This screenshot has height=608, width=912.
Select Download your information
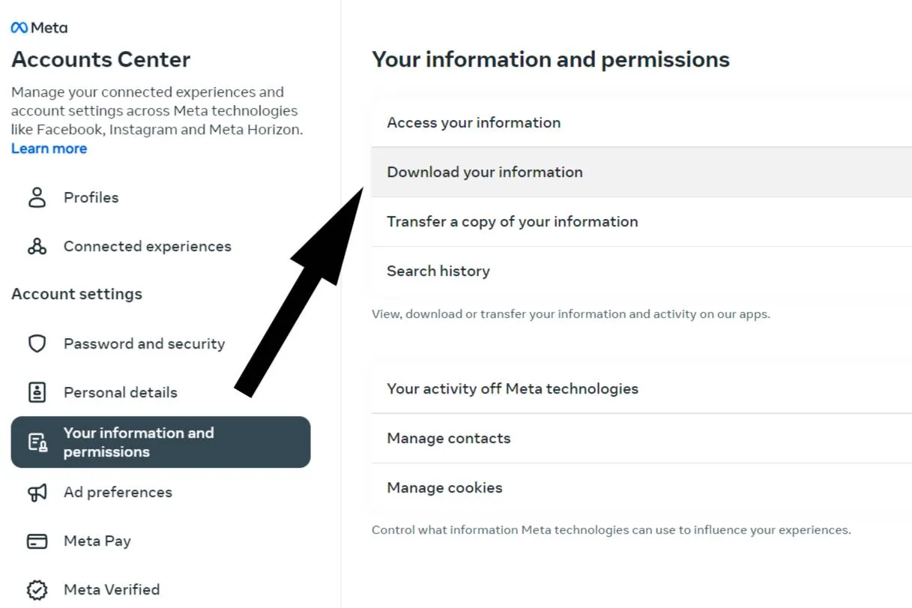click(x=484, y=172)
